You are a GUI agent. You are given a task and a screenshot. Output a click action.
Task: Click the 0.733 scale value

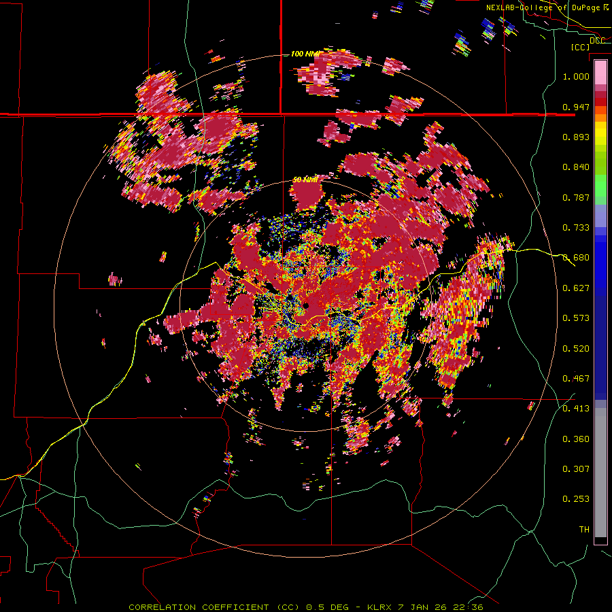point(576,228)
